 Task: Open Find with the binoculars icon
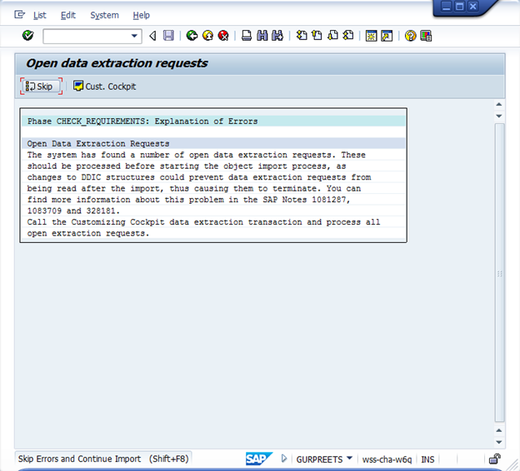[262, 36]
